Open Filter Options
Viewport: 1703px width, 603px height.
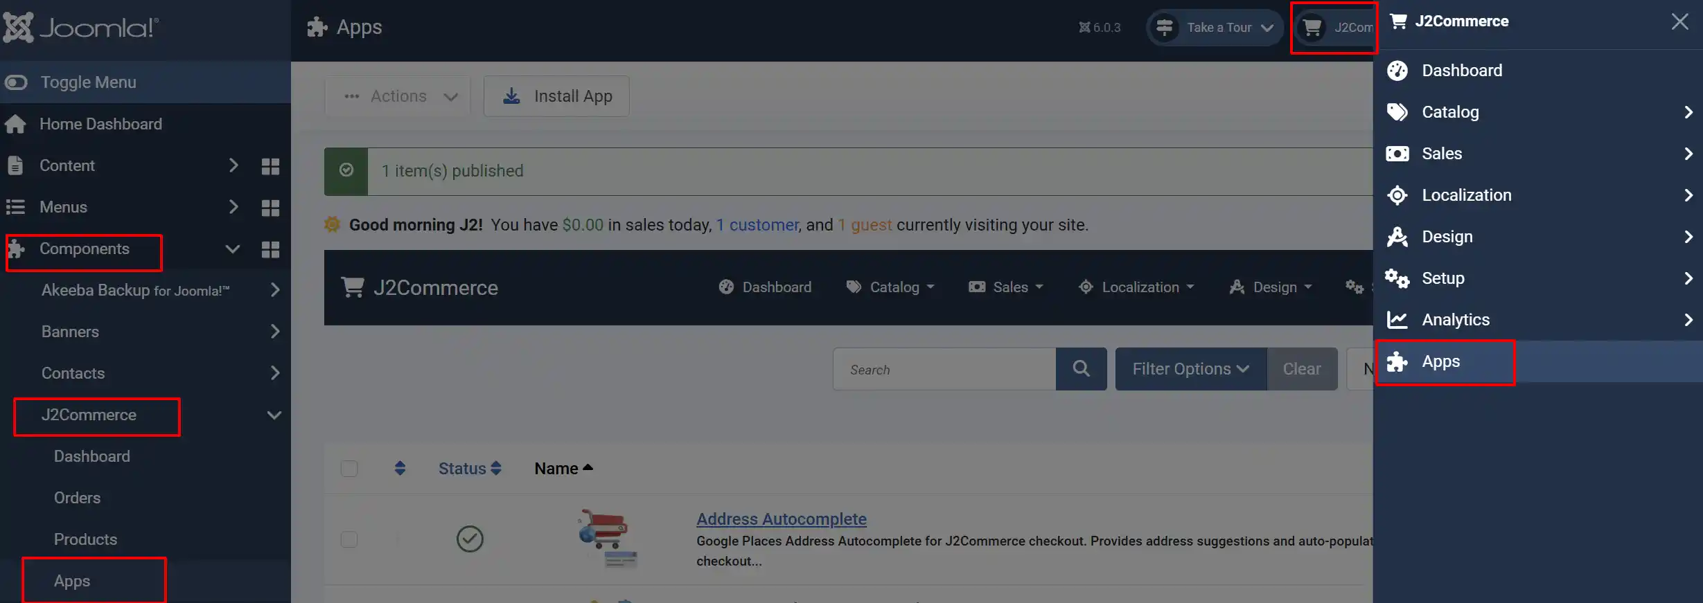pyautogui.click(x=1191, y=370)
